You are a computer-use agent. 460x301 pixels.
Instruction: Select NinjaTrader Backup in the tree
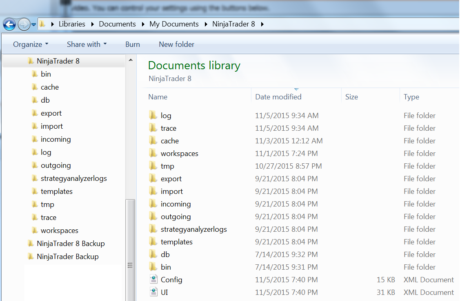pos(67,257)
